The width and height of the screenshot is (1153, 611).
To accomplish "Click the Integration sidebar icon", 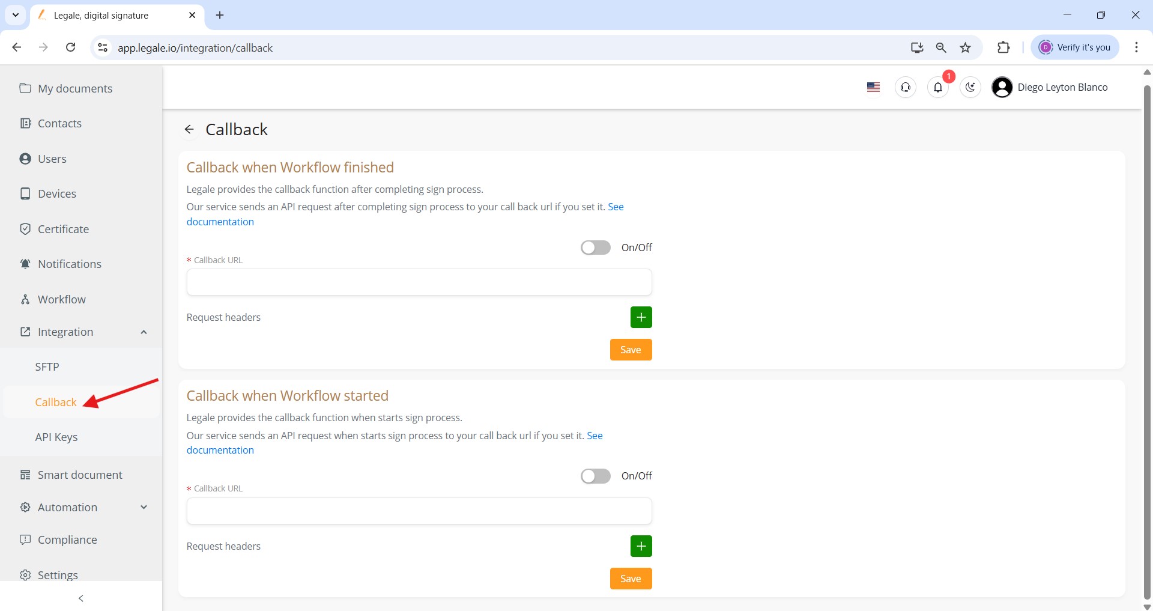I will pyautogui.click(x=25, y=332).
